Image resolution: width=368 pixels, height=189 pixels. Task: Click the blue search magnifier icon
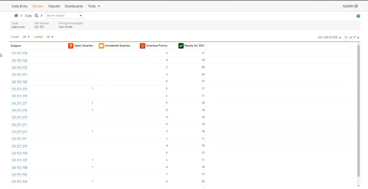click(x=37, y=16)
